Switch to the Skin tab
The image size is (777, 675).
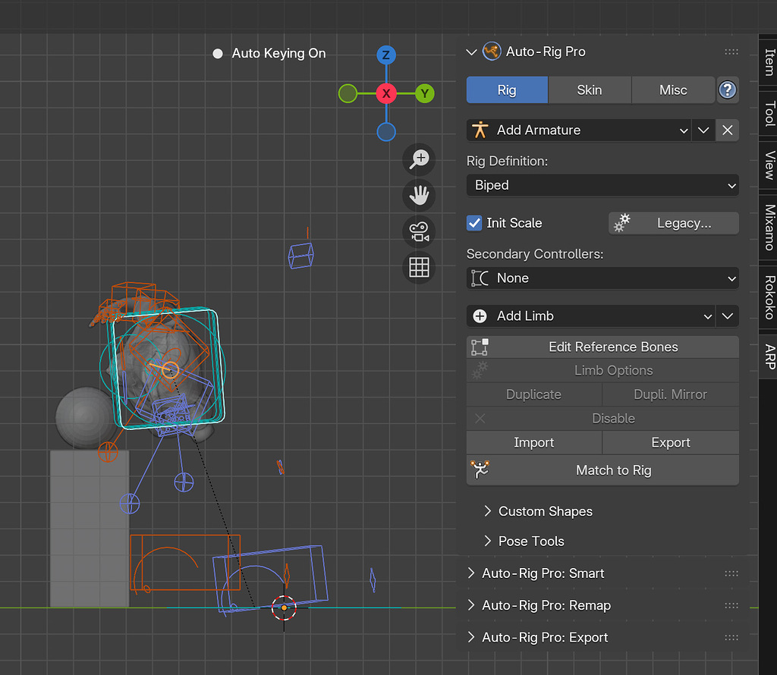pos(589,90)
